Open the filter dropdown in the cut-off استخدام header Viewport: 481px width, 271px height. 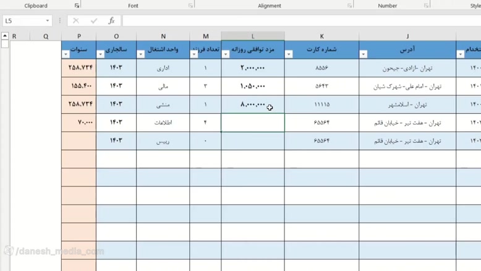click(x=461, y=54)
